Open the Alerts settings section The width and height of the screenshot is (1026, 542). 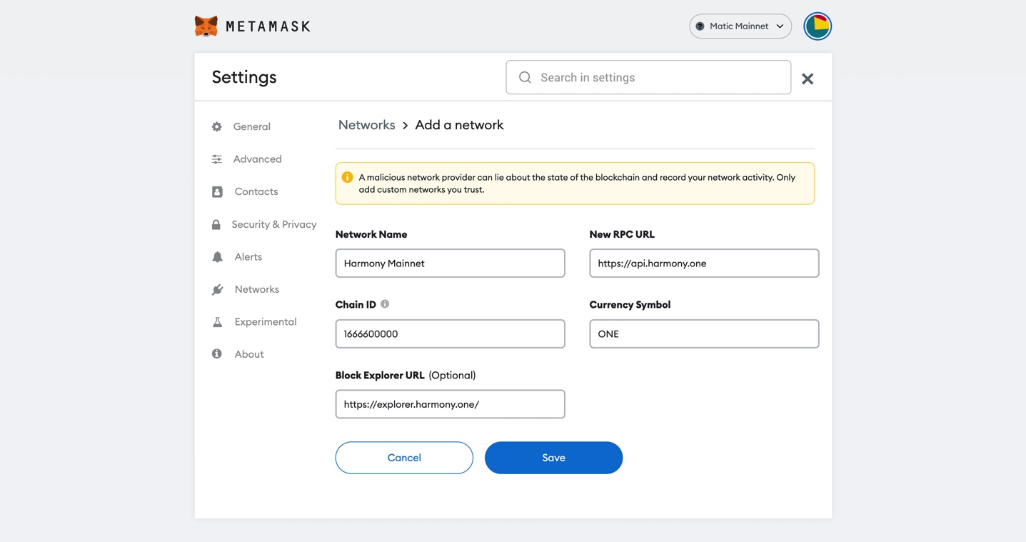pyautogui.click(x=248, y=257)
